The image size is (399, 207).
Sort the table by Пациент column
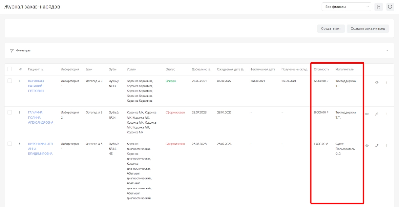click(x=35, y=69)
